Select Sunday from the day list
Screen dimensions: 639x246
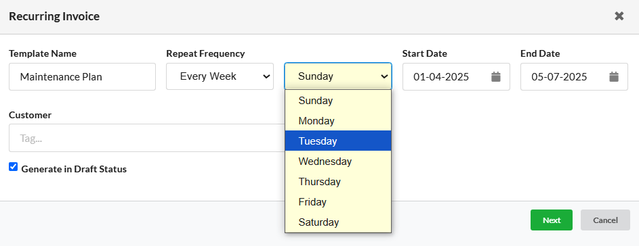338,101
